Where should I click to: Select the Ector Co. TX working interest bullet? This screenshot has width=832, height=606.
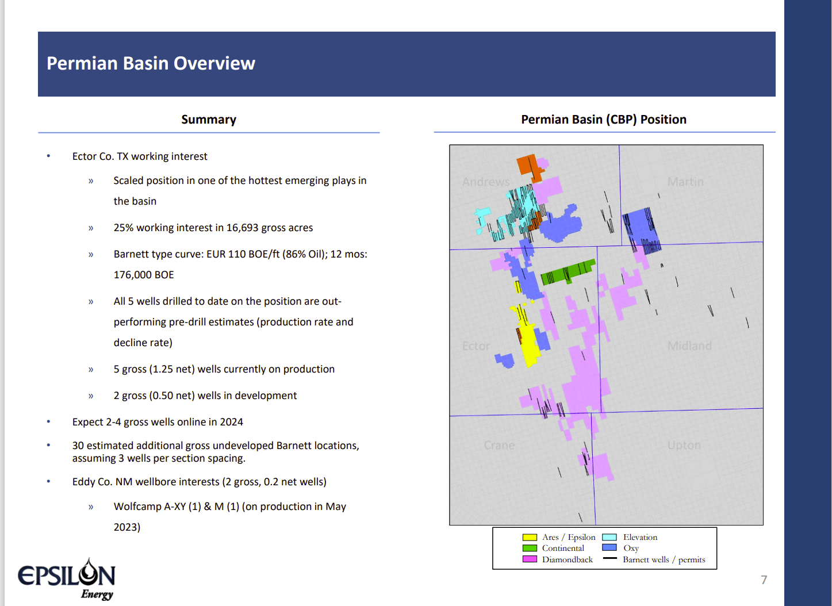[x=140, y=156]
